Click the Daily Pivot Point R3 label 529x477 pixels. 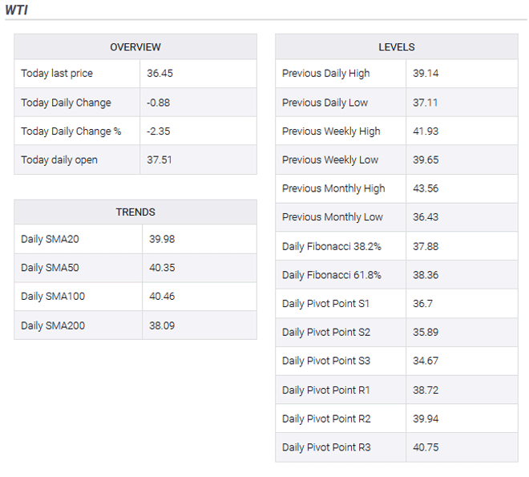coord(325,447)
